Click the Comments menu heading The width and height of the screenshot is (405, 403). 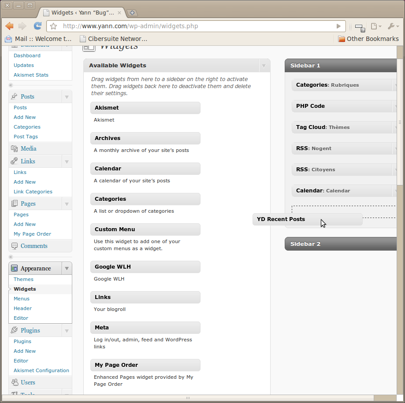[34, 246]
